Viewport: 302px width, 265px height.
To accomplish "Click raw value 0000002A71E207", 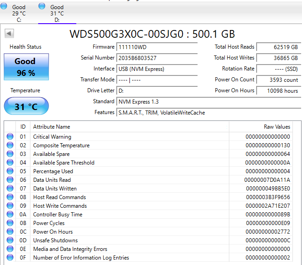I will [x=268, y=206].
